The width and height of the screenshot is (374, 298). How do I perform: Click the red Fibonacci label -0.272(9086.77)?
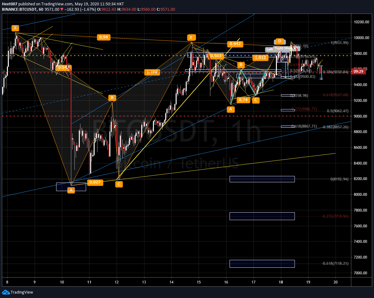[305, 109]
